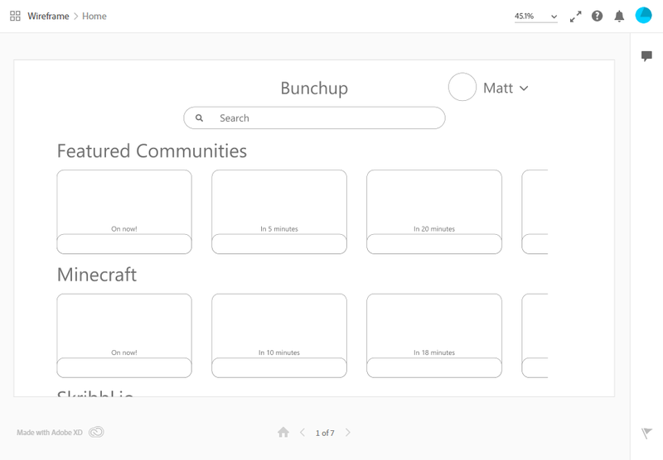663x460 pixels.
Task: Click the button under In 5 minutes card
Action: tap(279, 244)
